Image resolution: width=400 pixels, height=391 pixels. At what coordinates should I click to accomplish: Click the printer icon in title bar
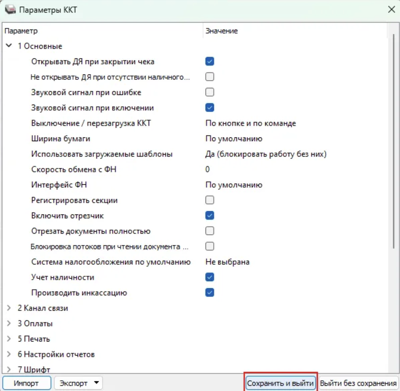click(10, 9)
